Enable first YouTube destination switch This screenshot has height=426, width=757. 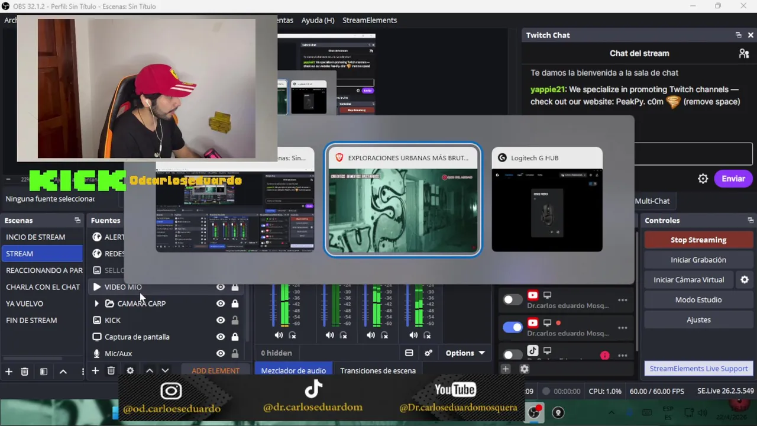point(512,299)
